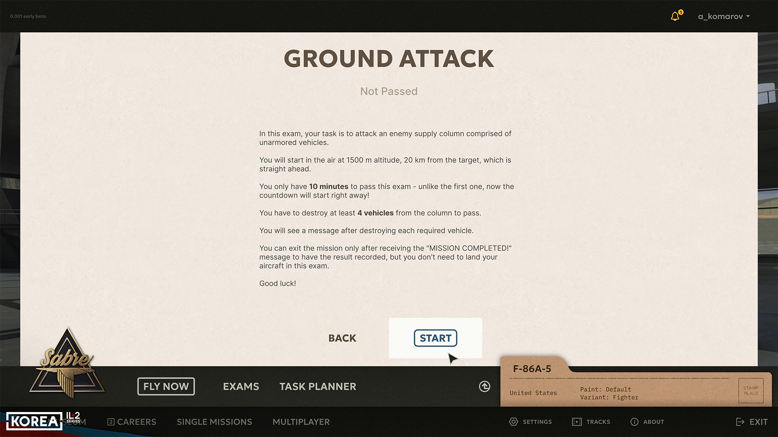Click the Careers number badge icon
This screenshot has height=437, width=778.
pyautogui.click(x=111, y=422)
